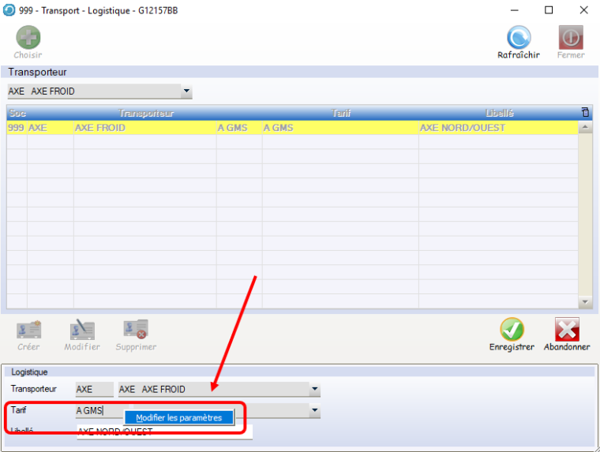Image resolution: width=600 pixels, height=452 pixels.
Task: Click the trash icon in grid header
Action: pos(585,113)
